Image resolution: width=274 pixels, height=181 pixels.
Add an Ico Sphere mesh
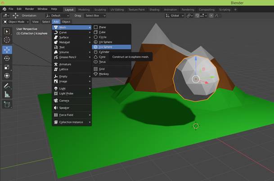click(x=112, y=47)
